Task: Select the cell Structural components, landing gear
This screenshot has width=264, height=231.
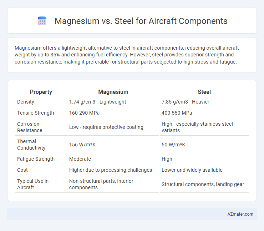Action: point(203,184)
